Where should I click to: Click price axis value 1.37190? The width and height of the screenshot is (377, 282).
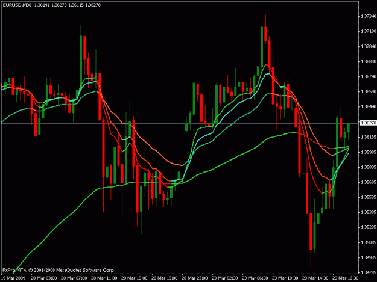[368, 31]
